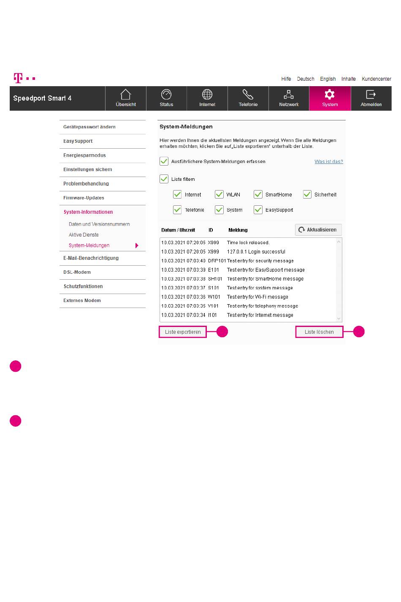This screenshot has height=602, width=401.
Task: Uncheck the SmartHome filter checkbox
Action: [x=258, y=194]
